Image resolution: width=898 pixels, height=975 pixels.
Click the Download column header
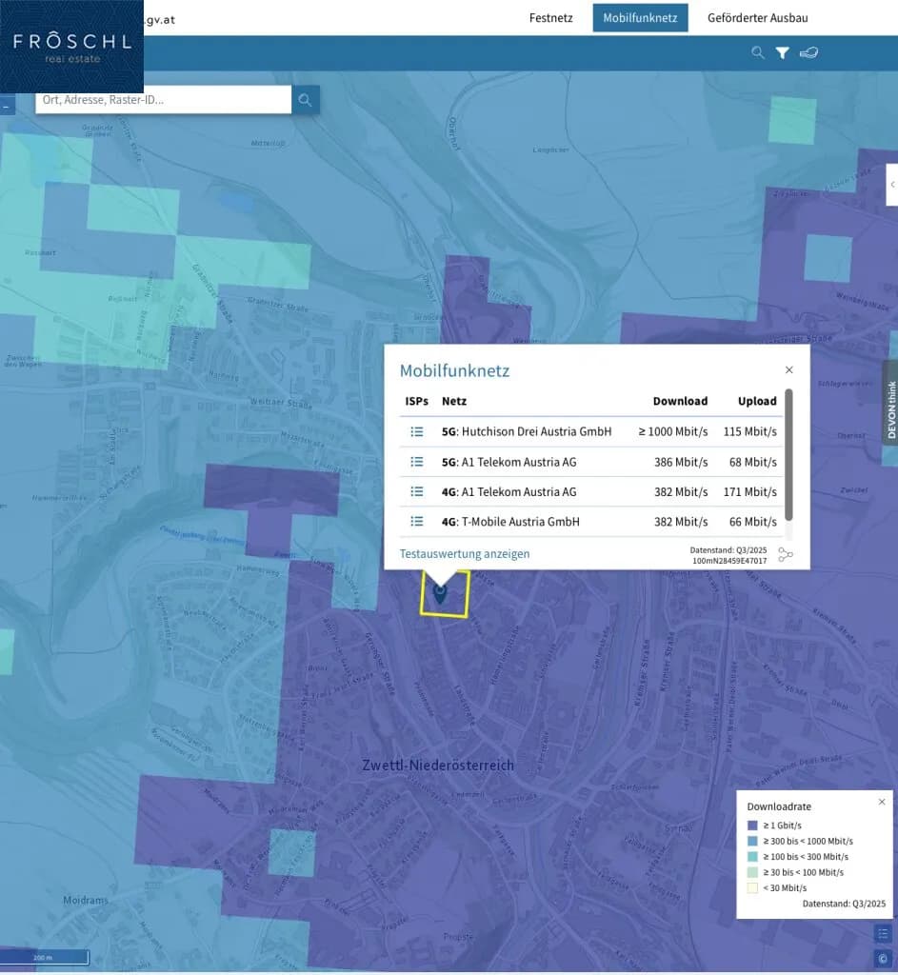coord(680,401)
